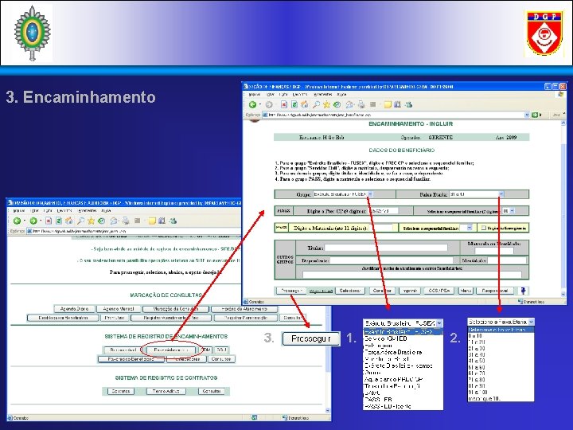This screenshot has width=573, height=430.
Task: Click Contratos button in menu window
Action: [121, 391]
